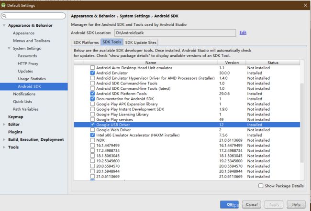Check Google Play Instant Development SDK
The width and height of the screenshot is (311, 211).
click(92, 109)
